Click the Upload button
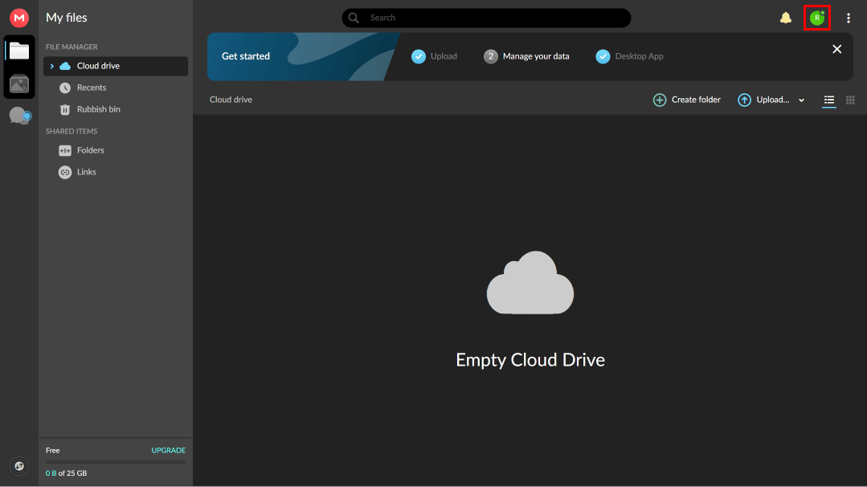The width and height of the screenshot is (867, 487). coord(763,100)
